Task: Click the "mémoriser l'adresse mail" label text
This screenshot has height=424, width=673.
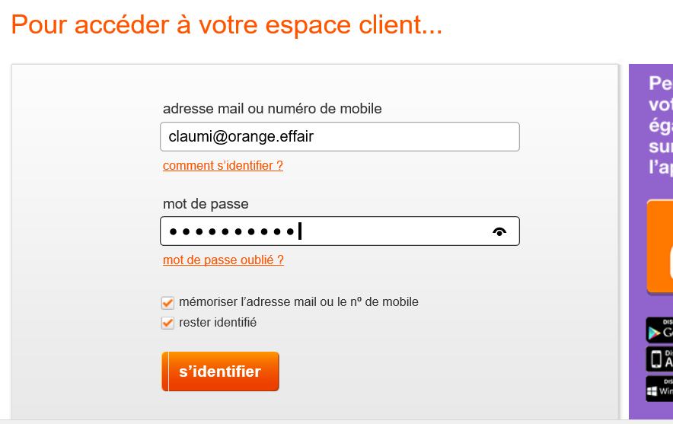Action: pyautogui.click(x=298, y=302)
